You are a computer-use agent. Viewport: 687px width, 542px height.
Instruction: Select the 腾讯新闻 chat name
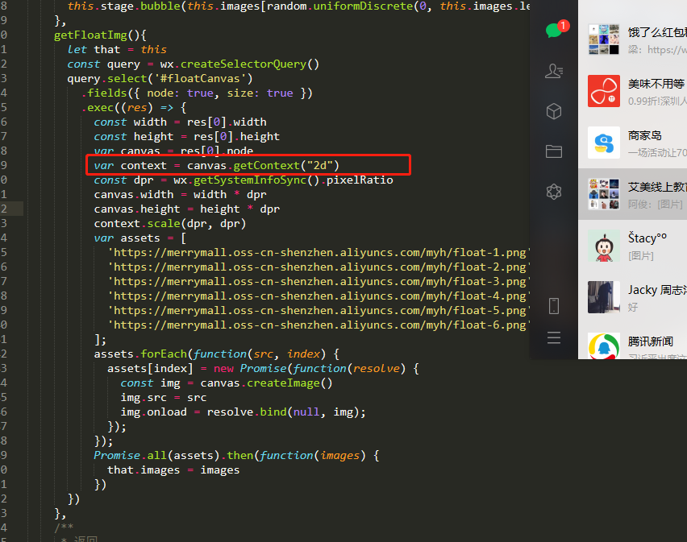click(651, 341)
